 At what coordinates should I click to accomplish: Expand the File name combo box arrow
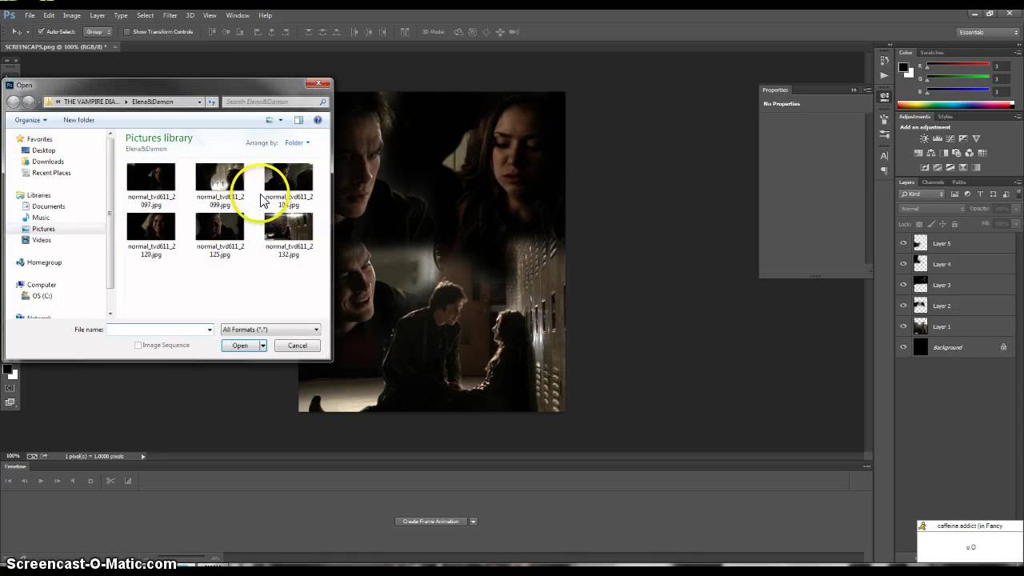pyautogui.click(x=210, y=330)
